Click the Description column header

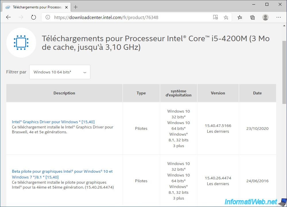click(64, 93)
